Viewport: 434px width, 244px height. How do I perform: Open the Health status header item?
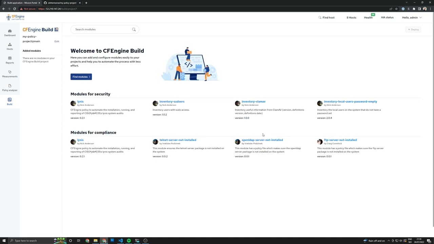tap(368, 18)
